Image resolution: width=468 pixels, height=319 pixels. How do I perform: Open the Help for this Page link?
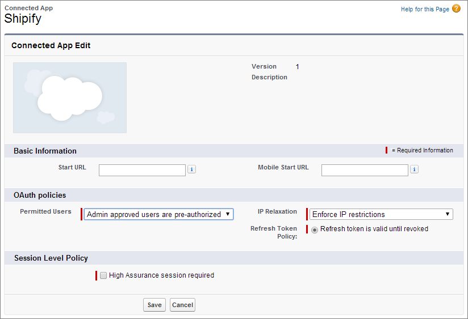425,9
